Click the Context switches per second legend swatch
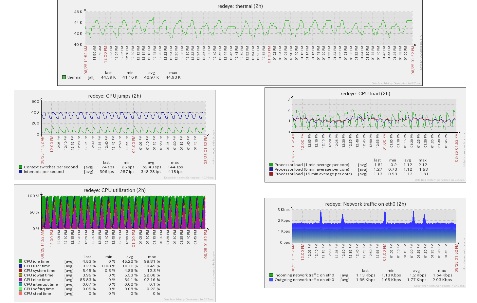Screen dimensions: 477x303 20,167
